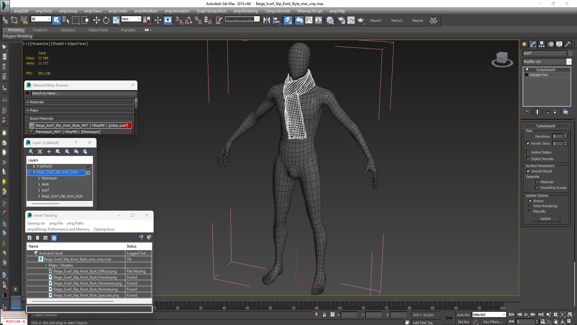The width and height of the screenshot is (577, 325).
Task: Collapse the TurboSmooth rollout header
Action: click(546, 126)
